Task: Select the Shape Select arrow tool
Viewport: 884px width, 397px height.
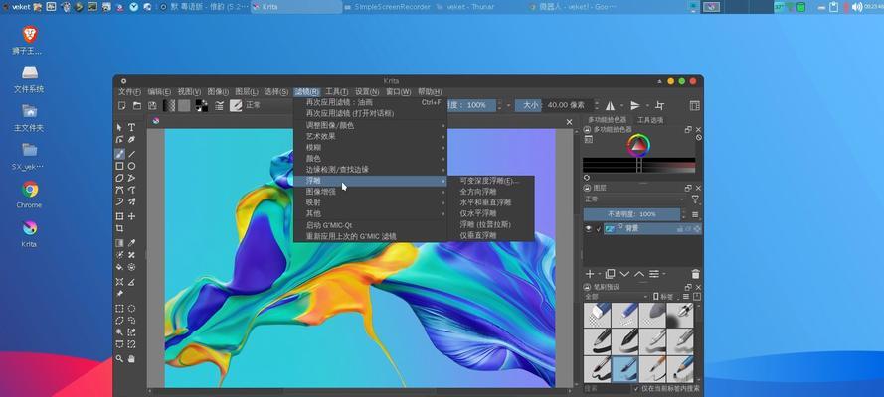Action: [119, 128]
